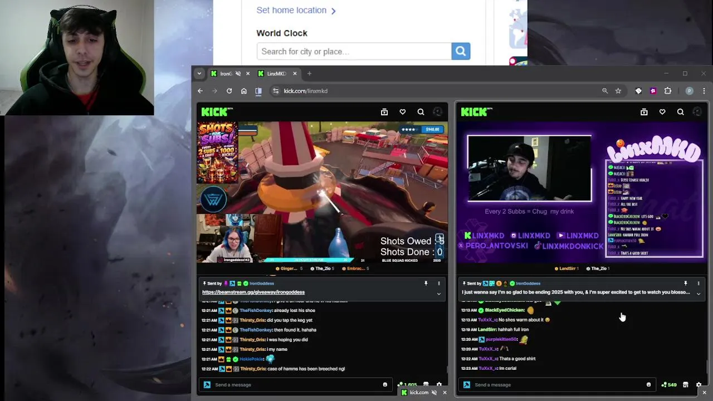Click the Thirsty_Gris username on keg message

(x=252, y=320)
